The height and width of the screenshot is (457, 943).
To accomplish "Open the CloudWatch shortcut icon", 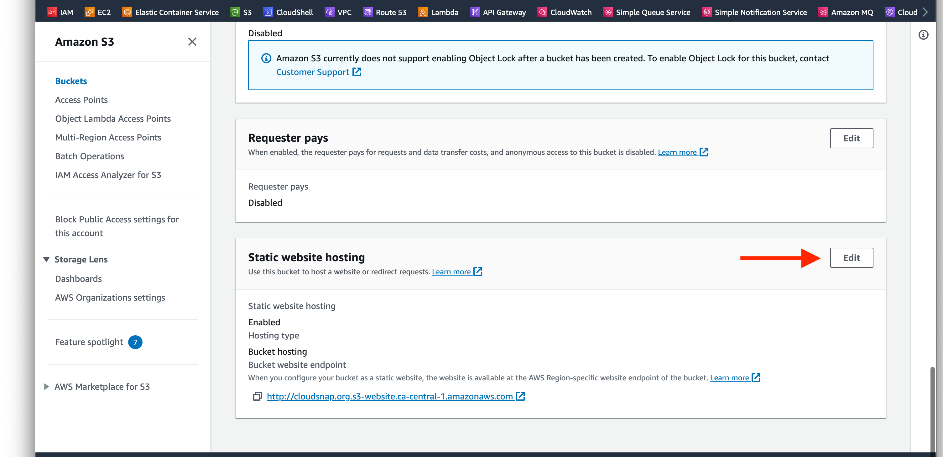I will click(x=542, y=12).
